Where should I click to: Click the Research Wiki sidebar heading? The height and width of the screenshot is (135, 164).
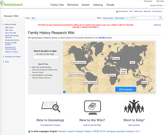(11, 16)
